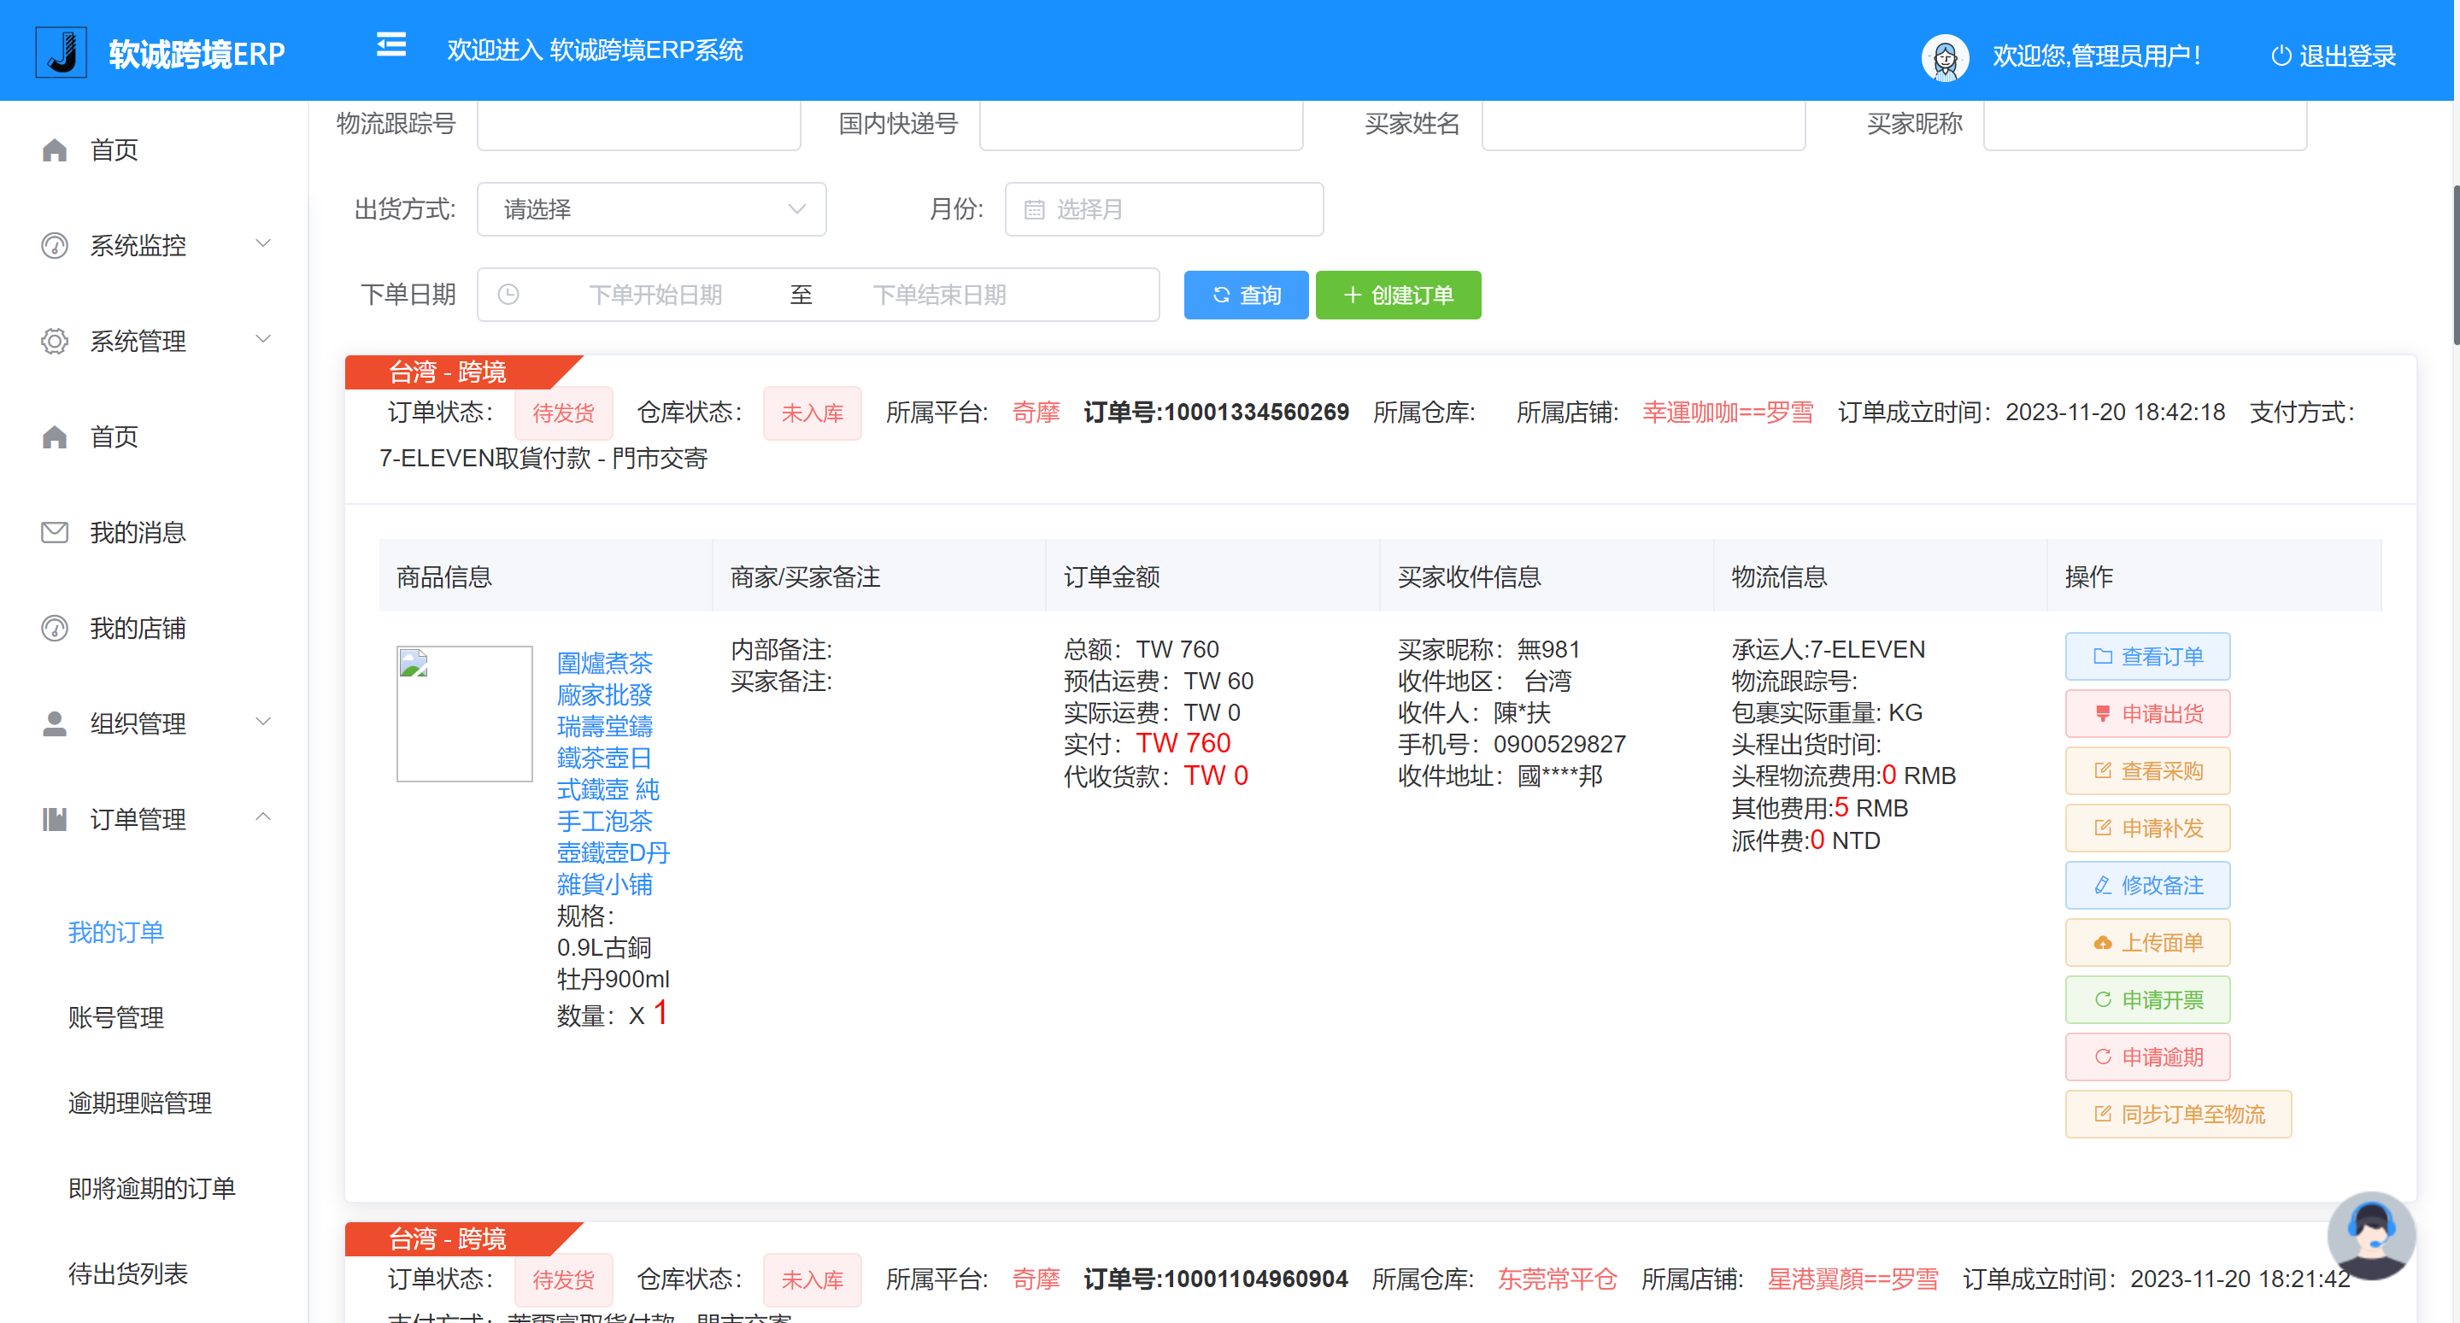Viewport: 2460px width, 1323px height.
Task: Toggle the sidebar collapse hamburger icon
Action: tap(390, 45)
